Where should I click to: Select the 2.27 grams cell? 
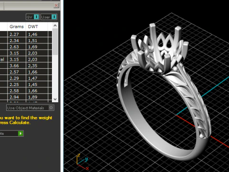(x=17, y=34)
